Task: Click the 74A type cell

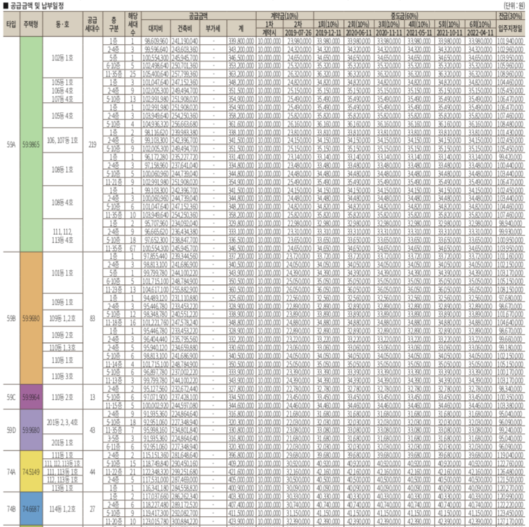Action: 11,471
